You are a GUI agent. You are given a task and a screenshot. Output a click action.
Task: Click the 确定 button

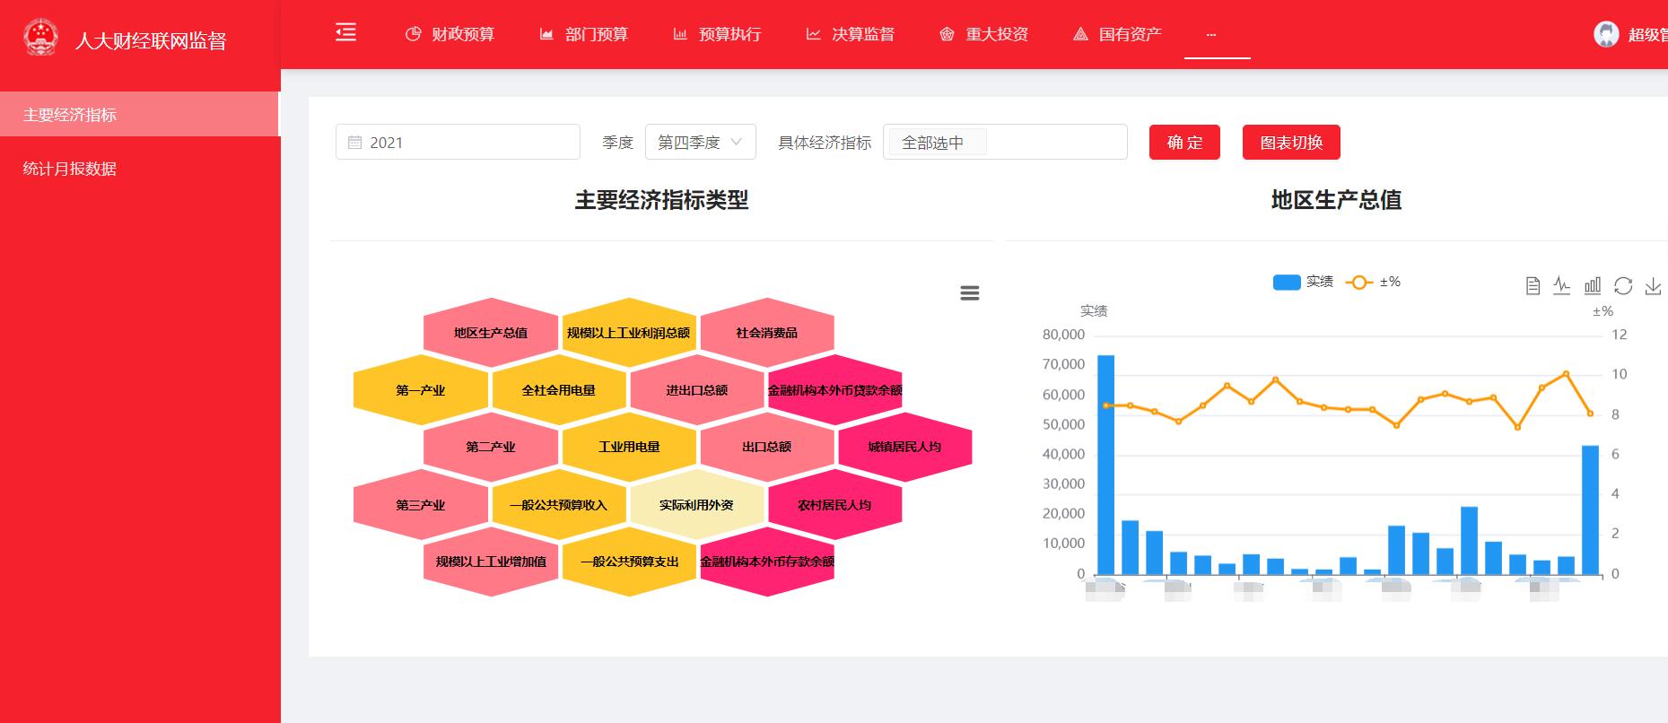[x=1184, y=142]
